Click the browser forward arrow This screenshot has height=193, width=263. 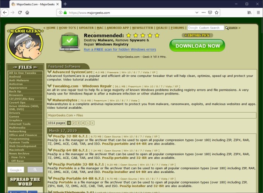coord(12,13)
